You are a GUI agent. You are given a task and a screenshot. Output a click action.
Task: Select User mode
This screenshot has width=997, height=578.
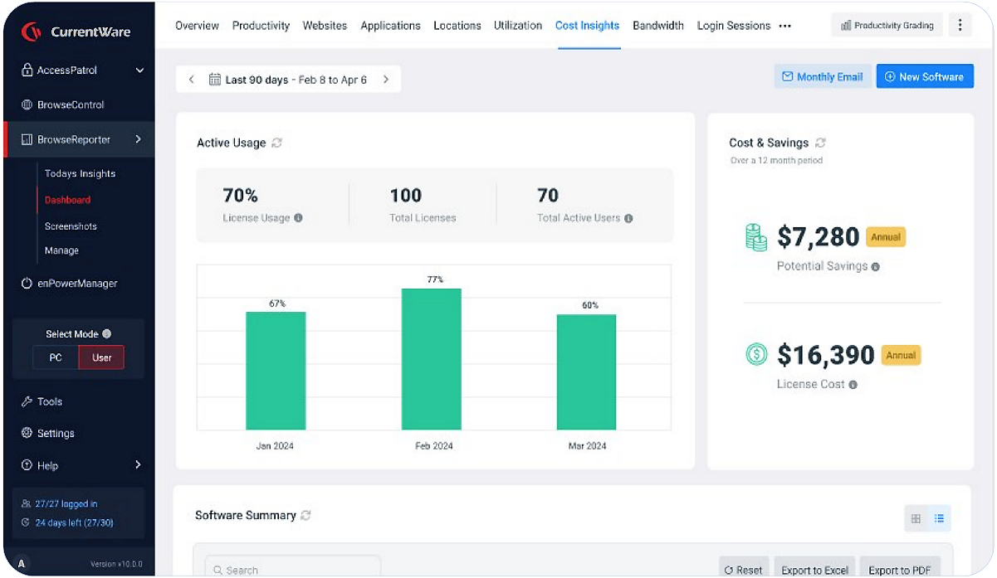click(x=101, y=357)
